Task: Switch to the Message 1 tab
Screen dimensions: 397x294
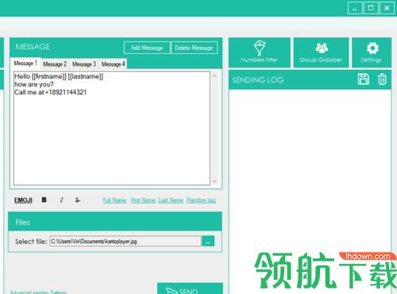Action: [x=25, y=64]
